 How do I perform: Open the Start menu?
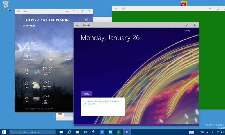pos(4,132)
